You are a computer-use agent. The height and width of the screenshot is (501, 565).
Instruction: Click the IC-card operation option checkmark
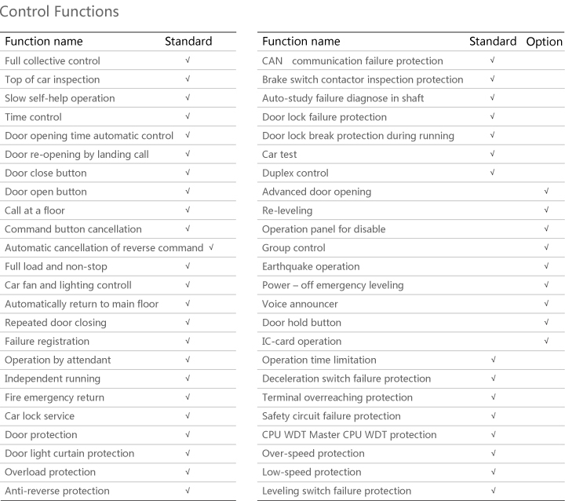pos(546,341)
